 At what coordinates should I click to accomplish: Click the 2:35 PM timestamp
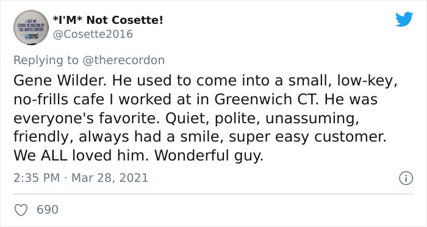37,178
